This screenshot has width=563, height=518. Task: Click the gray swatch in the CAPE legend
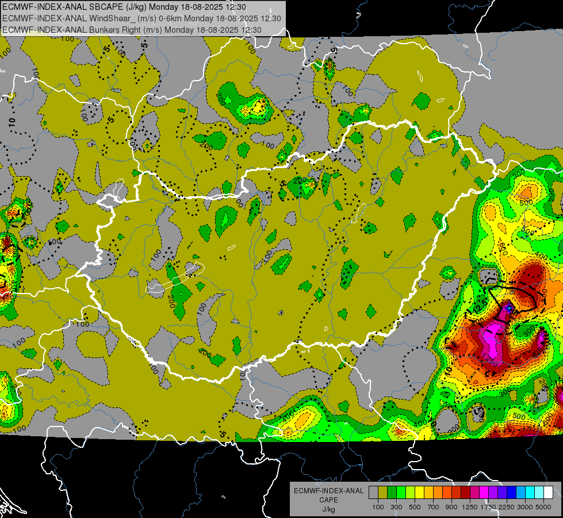pyautogui.click(x=373, y=493)
